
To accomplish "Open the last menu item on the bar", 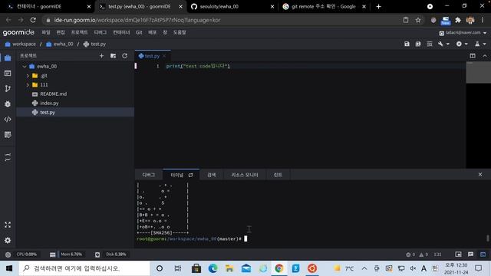I will tap(180, 32).
